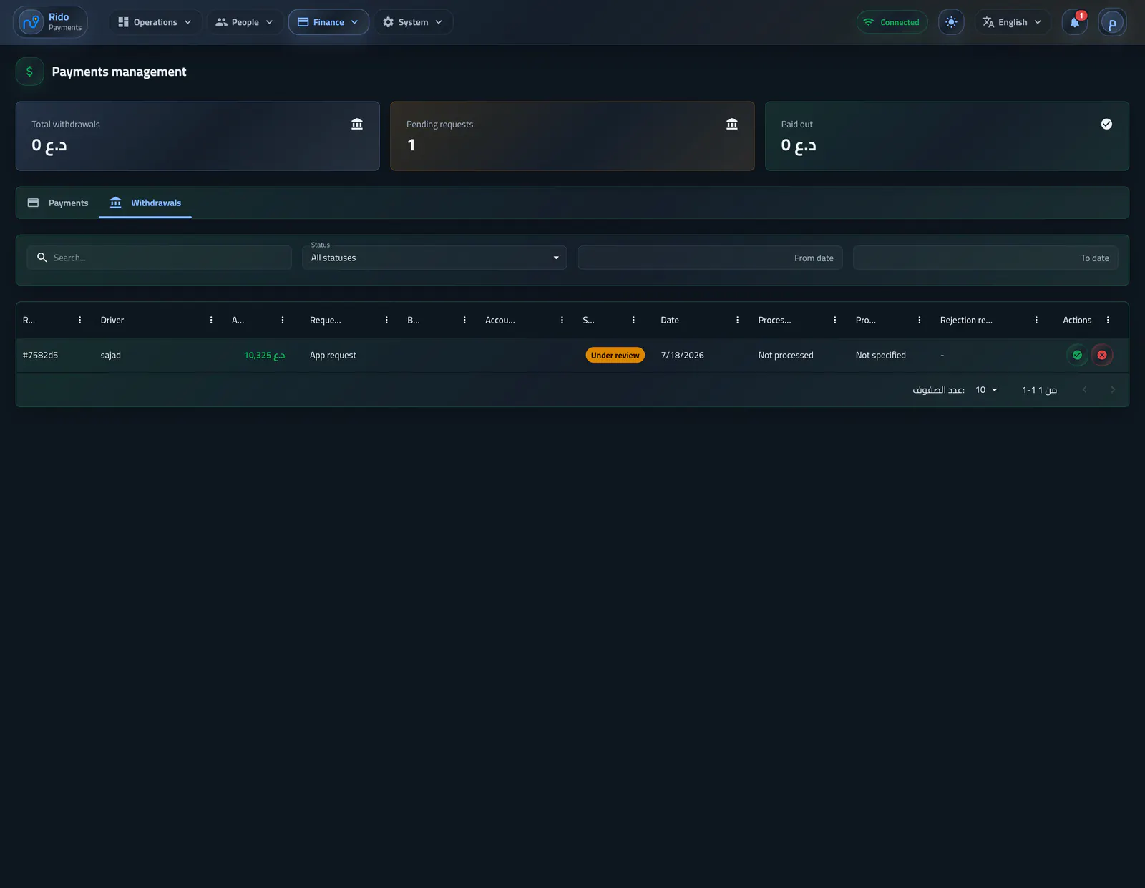Viewport: 1145px width, 888px height.
Task: Go to next table page
Action: pos(1113,390)
